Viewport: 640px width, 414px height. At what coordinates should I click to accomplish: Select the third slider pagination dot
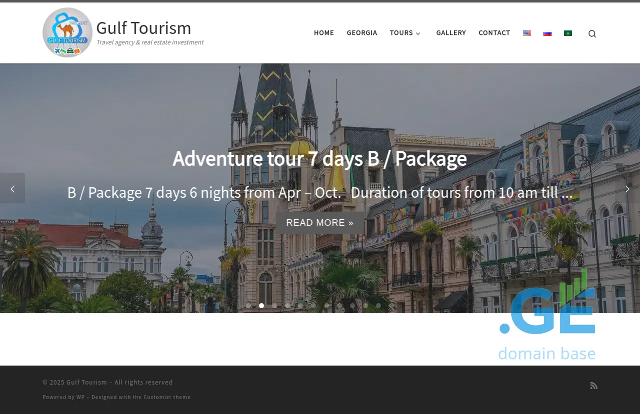tap(274, 306)
